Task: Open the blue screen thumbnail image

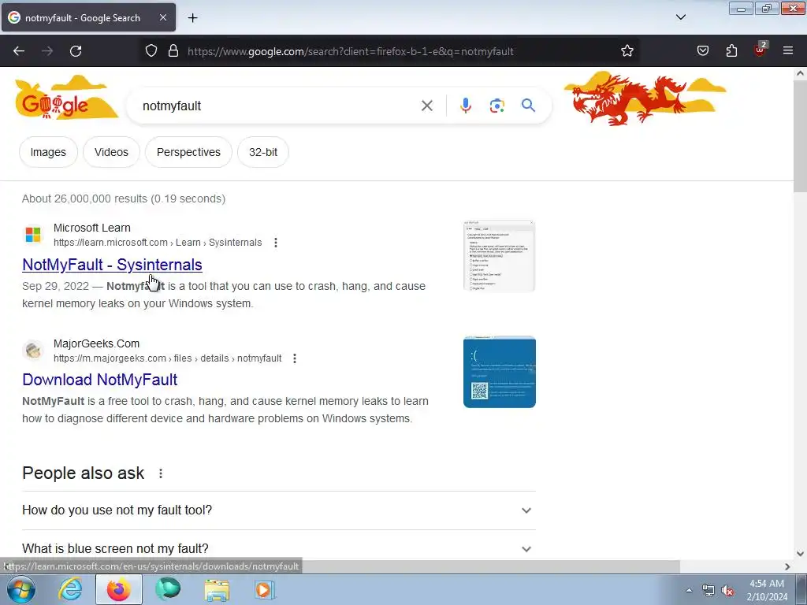Action: click(499, 372)
